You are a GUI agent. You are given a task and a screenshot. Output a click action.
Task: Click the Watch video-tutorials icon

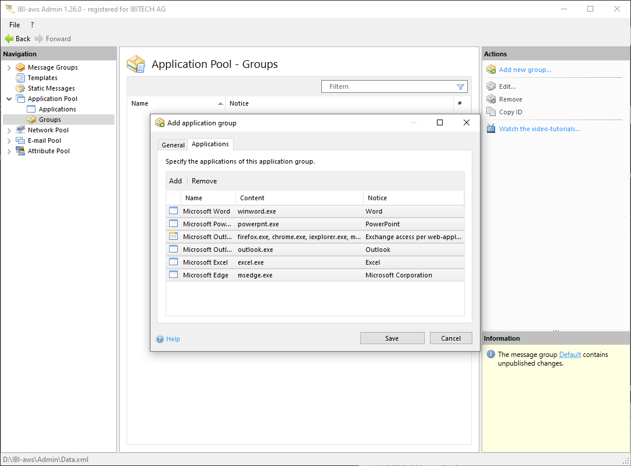[x=491, y=129]
